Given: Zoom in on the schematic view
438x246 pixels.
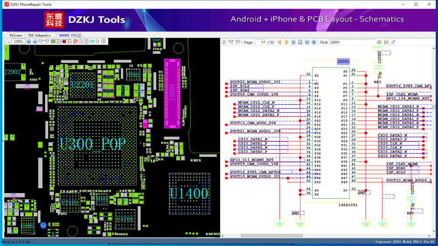Looking at the screenshot, I should tap(314, 42).
